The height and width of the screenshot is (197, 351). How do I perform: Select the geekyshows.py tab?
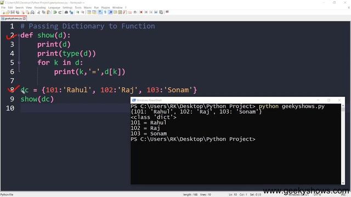13,19
